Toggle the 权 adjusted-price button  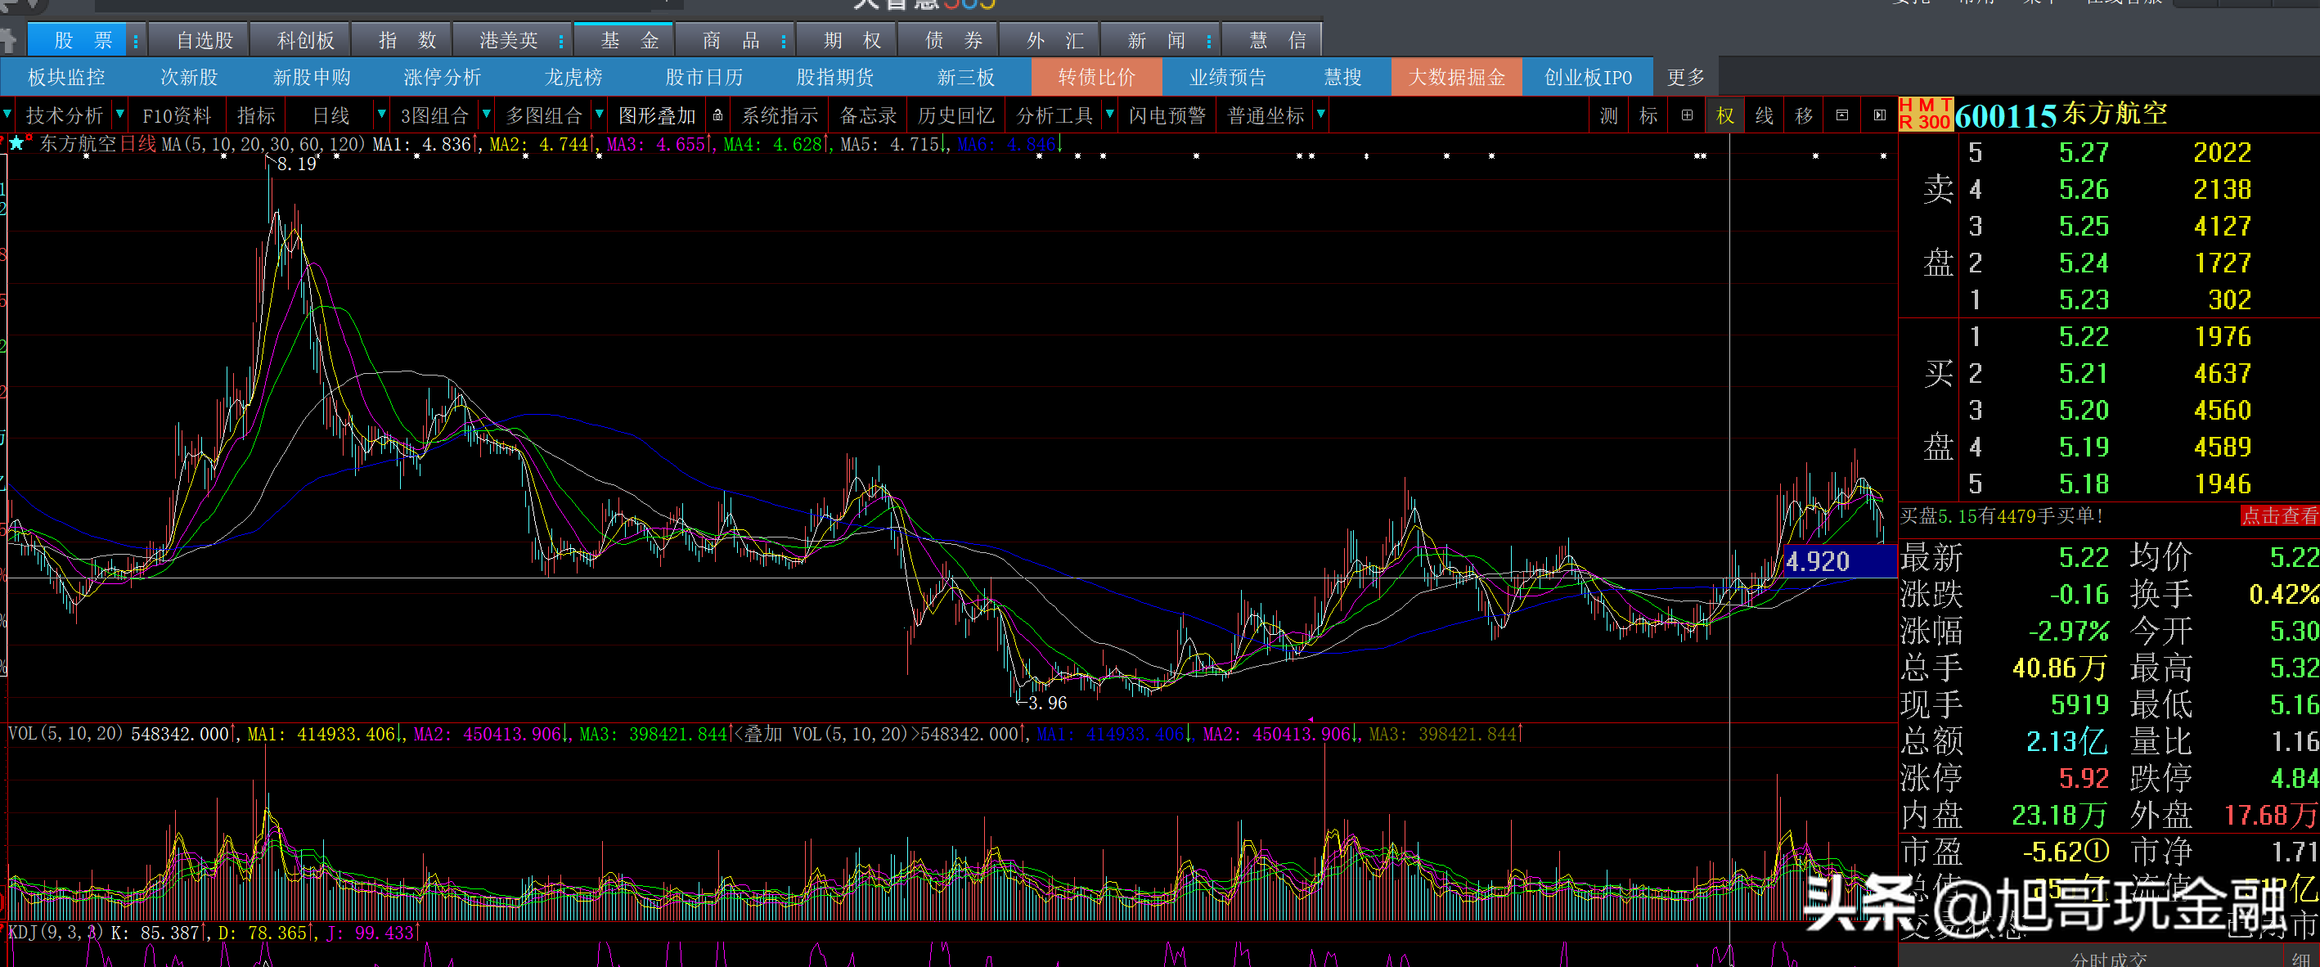(x=1724, y=115)
